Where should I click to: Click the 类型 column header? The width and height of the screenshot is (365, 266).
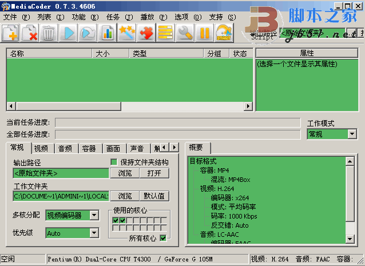[166, 54]
